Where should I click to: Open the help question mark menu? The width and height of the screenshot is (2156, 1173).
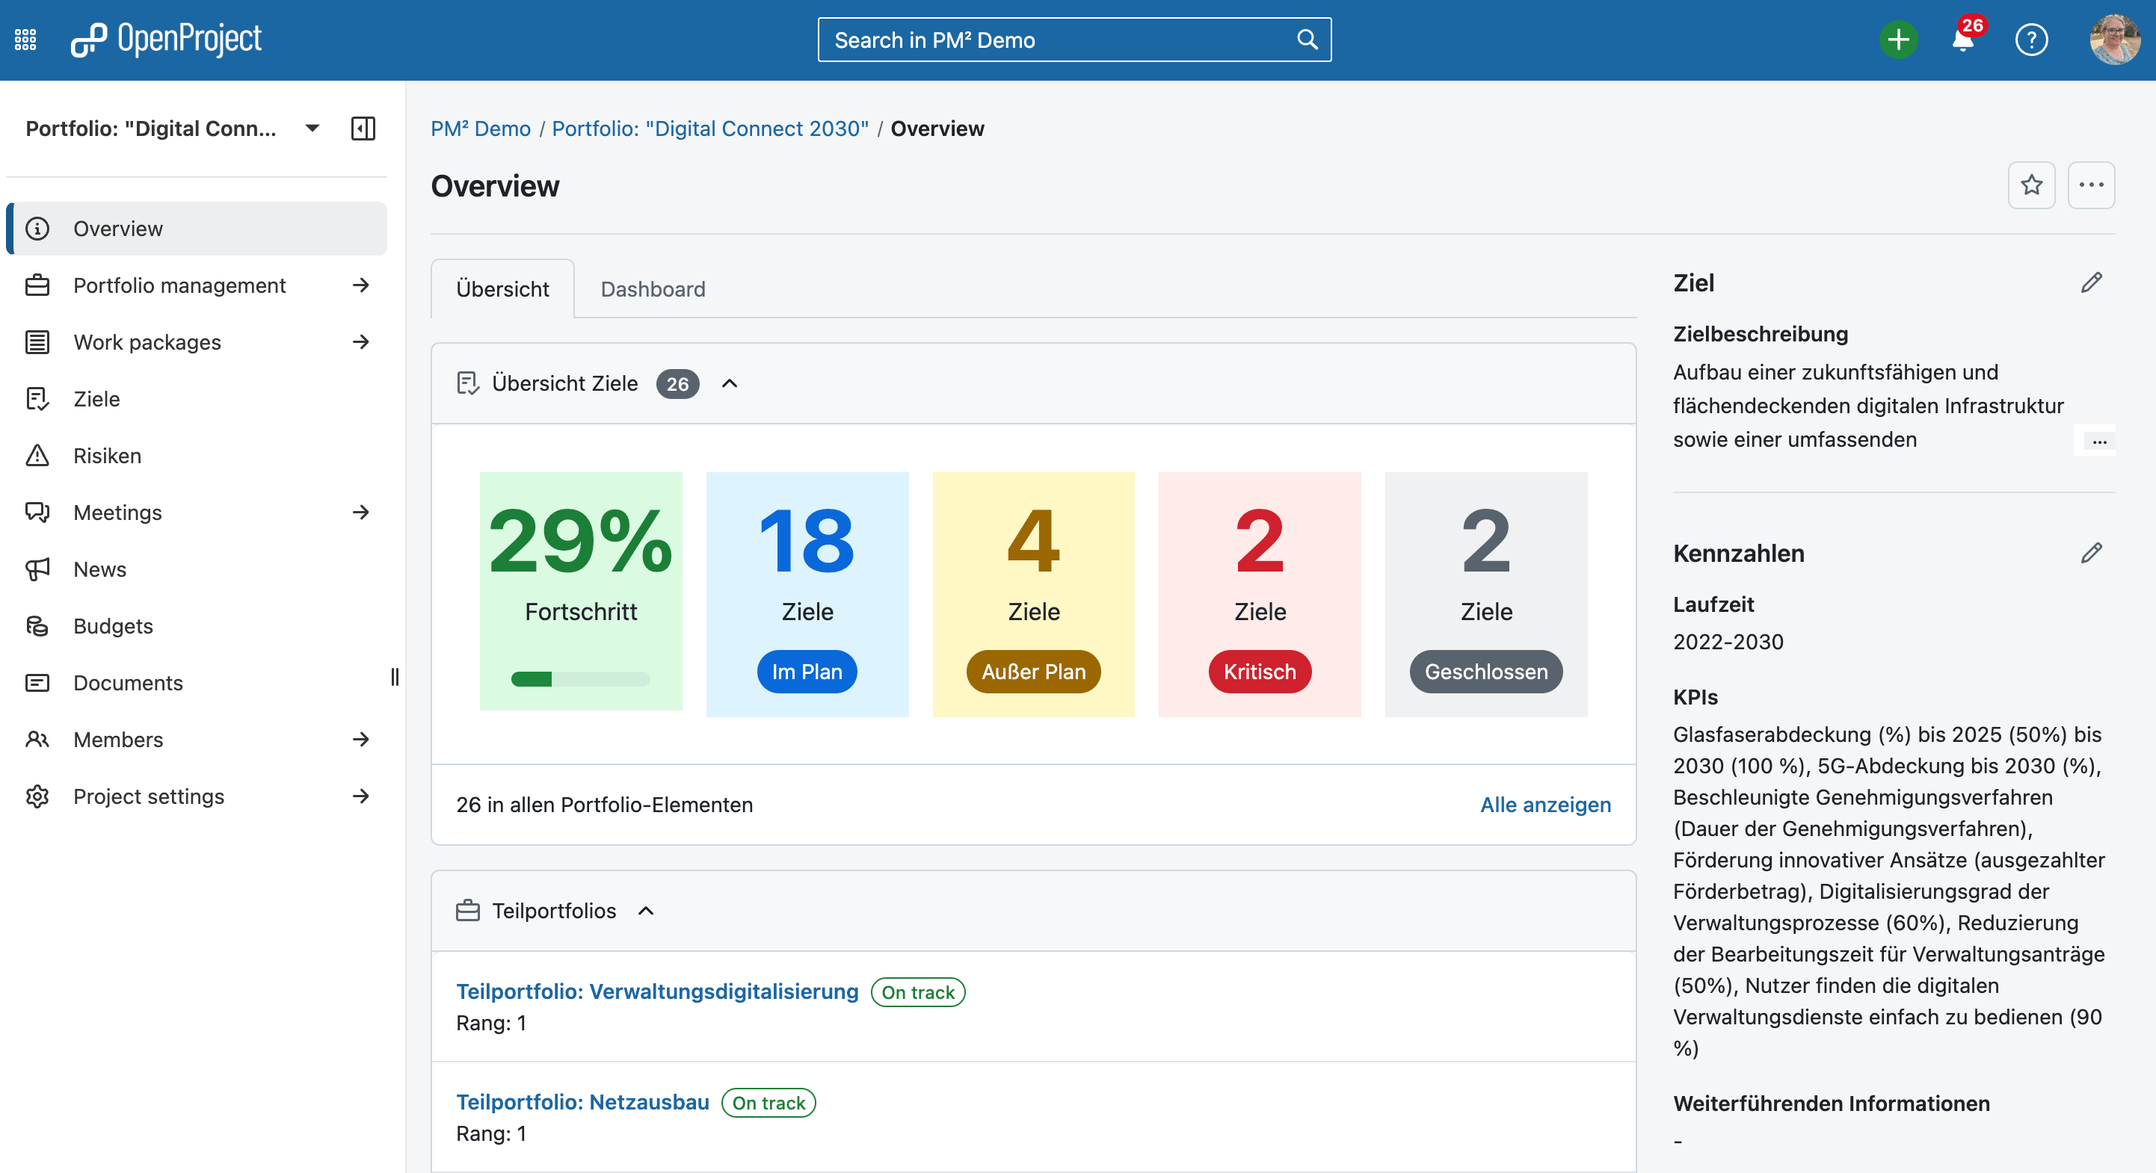2030,40
